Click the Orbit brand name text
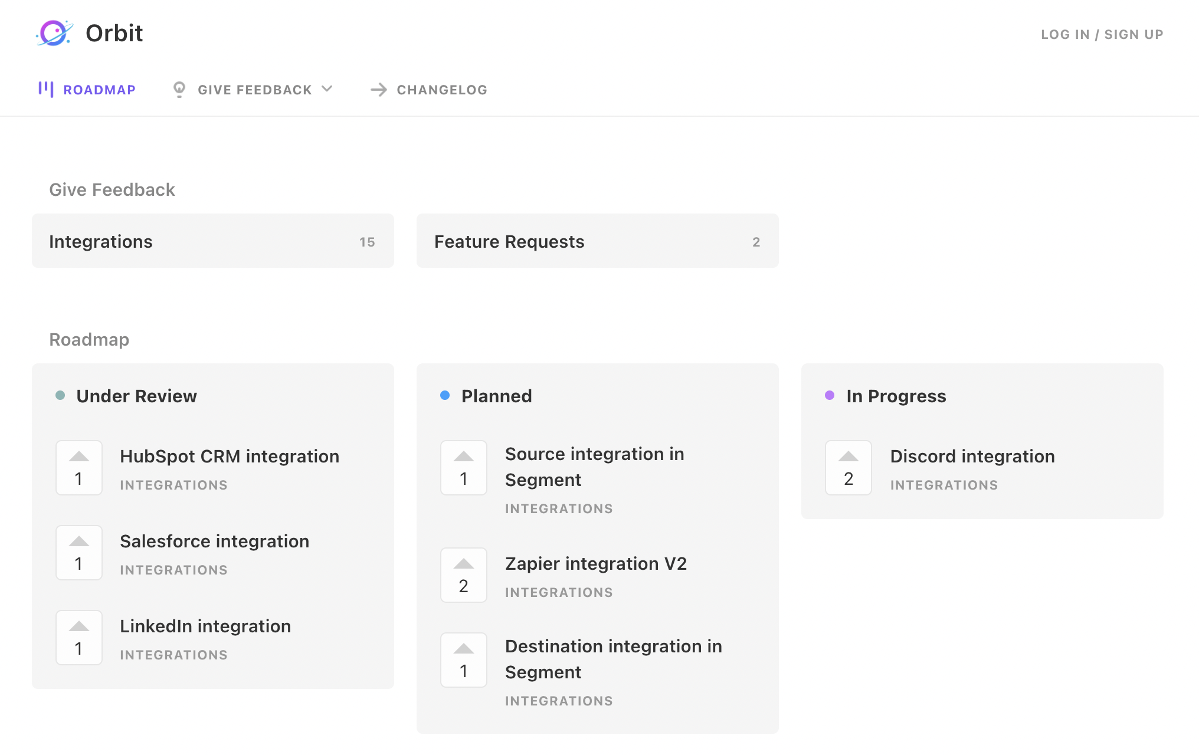The width and height of the screenshot is (1199, 755). tap(114, 33)
